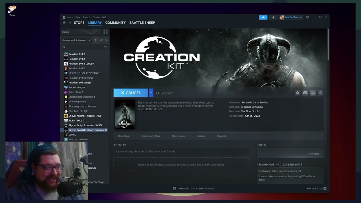
Task: Click the Creation Kit box art thumbnail
Action: tap(125, 114)
